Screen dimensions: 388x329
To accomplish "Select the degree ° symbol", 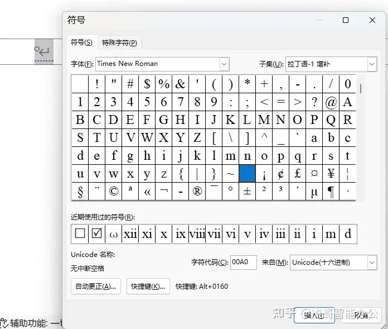I will click(x=231, y=191).
